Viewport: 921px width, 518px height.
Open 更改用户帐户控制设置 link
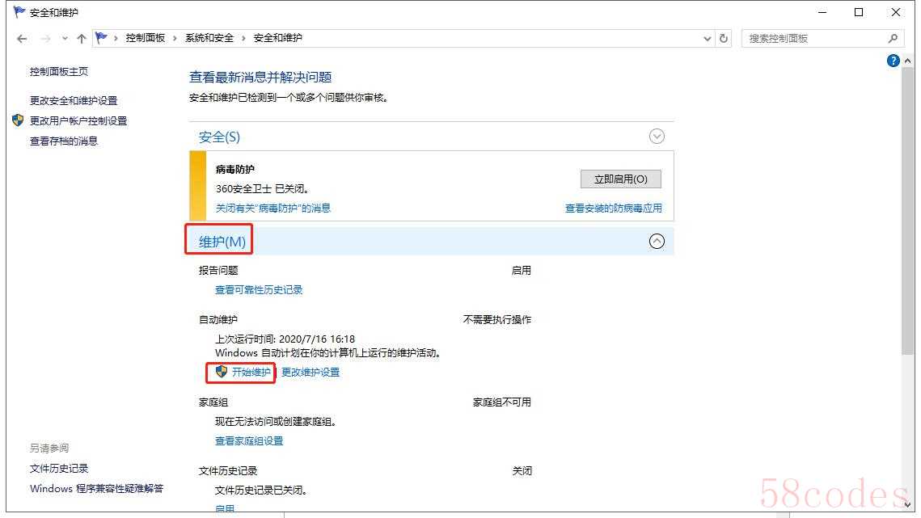click(x=78, y=121)
